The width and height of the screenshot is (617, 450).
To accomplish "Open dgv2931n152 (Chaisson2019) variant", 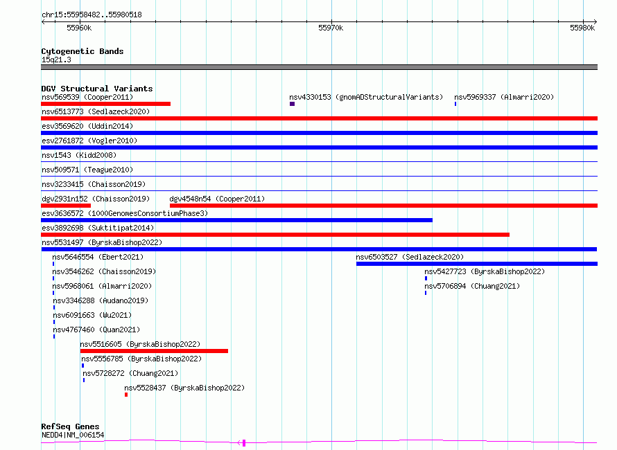I will [96, 199].
